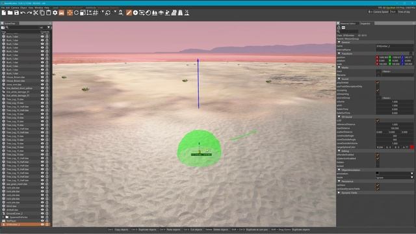
Task: Copy selected objects with the copy icon
Action: (x=42, y=13)
